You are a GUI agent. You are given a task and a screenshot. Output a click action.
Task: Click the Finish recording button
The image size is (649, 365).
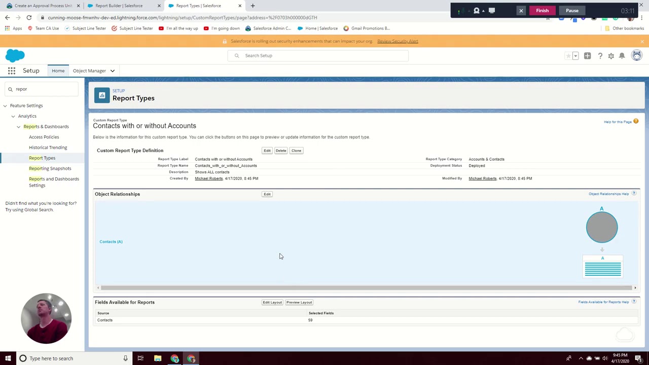click(x=542, y=10)
